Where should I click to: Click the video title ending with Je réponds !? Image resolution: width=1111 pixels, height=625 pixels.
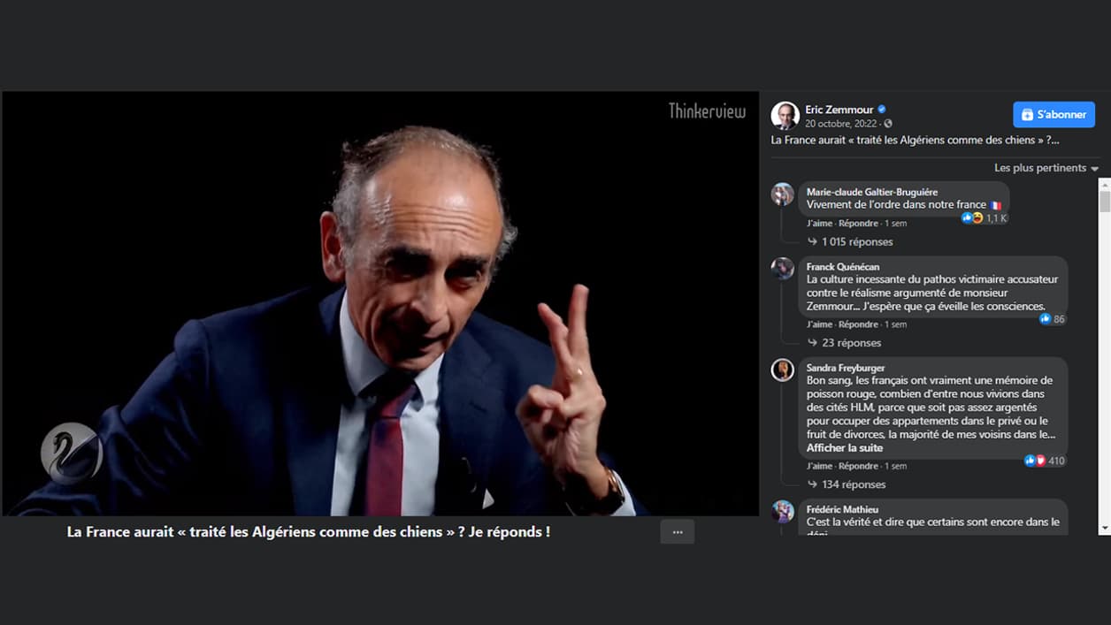[x=309, y=531]
